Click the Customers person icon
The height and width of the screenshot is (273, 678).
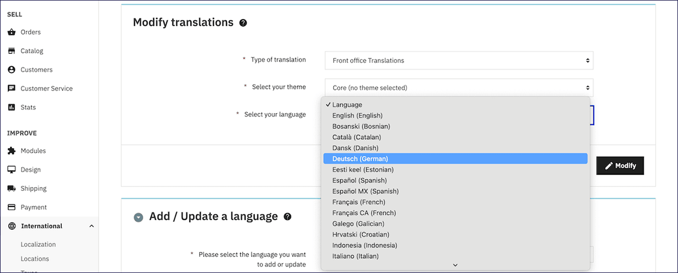click(12, 70)
